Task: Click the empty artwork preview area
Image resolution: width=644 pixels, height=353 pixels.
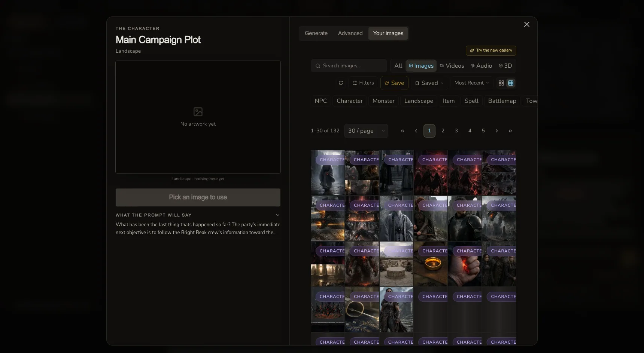Action: (198, 117)
